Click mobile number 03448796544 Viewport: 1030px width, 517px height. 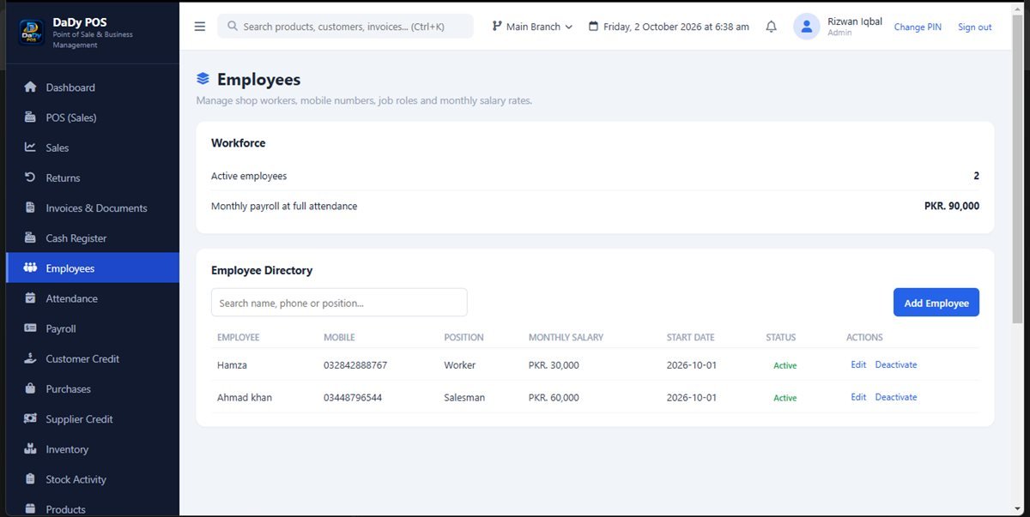coord(353,398)
